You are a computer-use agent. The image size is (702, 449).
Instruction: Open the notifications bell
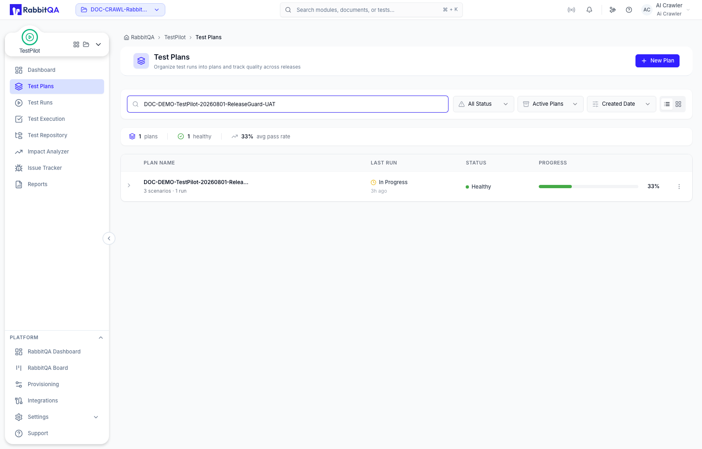(589, 10)
